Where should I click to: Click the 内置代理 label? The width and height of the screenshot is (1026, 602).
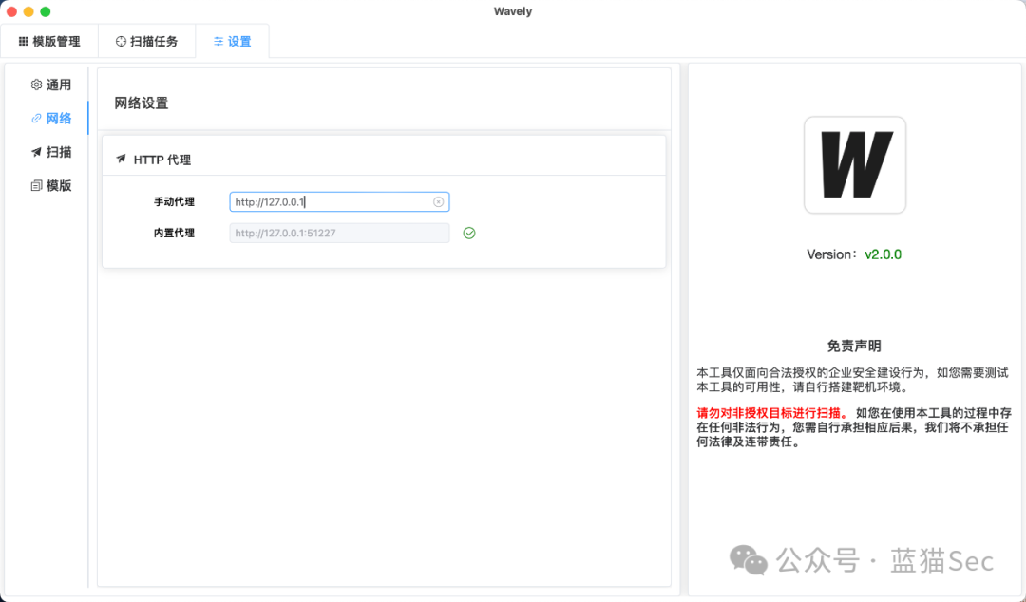point(174,233)
